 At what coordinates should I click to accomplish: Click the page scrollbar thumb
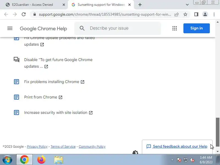(218, 132)
